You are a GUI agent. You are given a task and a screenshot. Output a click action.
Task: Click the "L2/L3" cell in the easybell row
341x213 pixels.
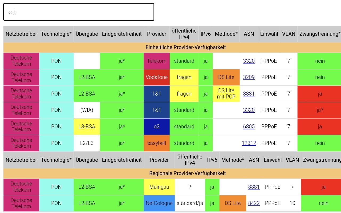[x=87, y=143]
